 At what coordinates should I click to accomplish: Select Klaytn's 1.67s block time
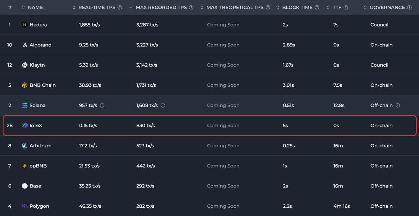(x=288, y=65)
